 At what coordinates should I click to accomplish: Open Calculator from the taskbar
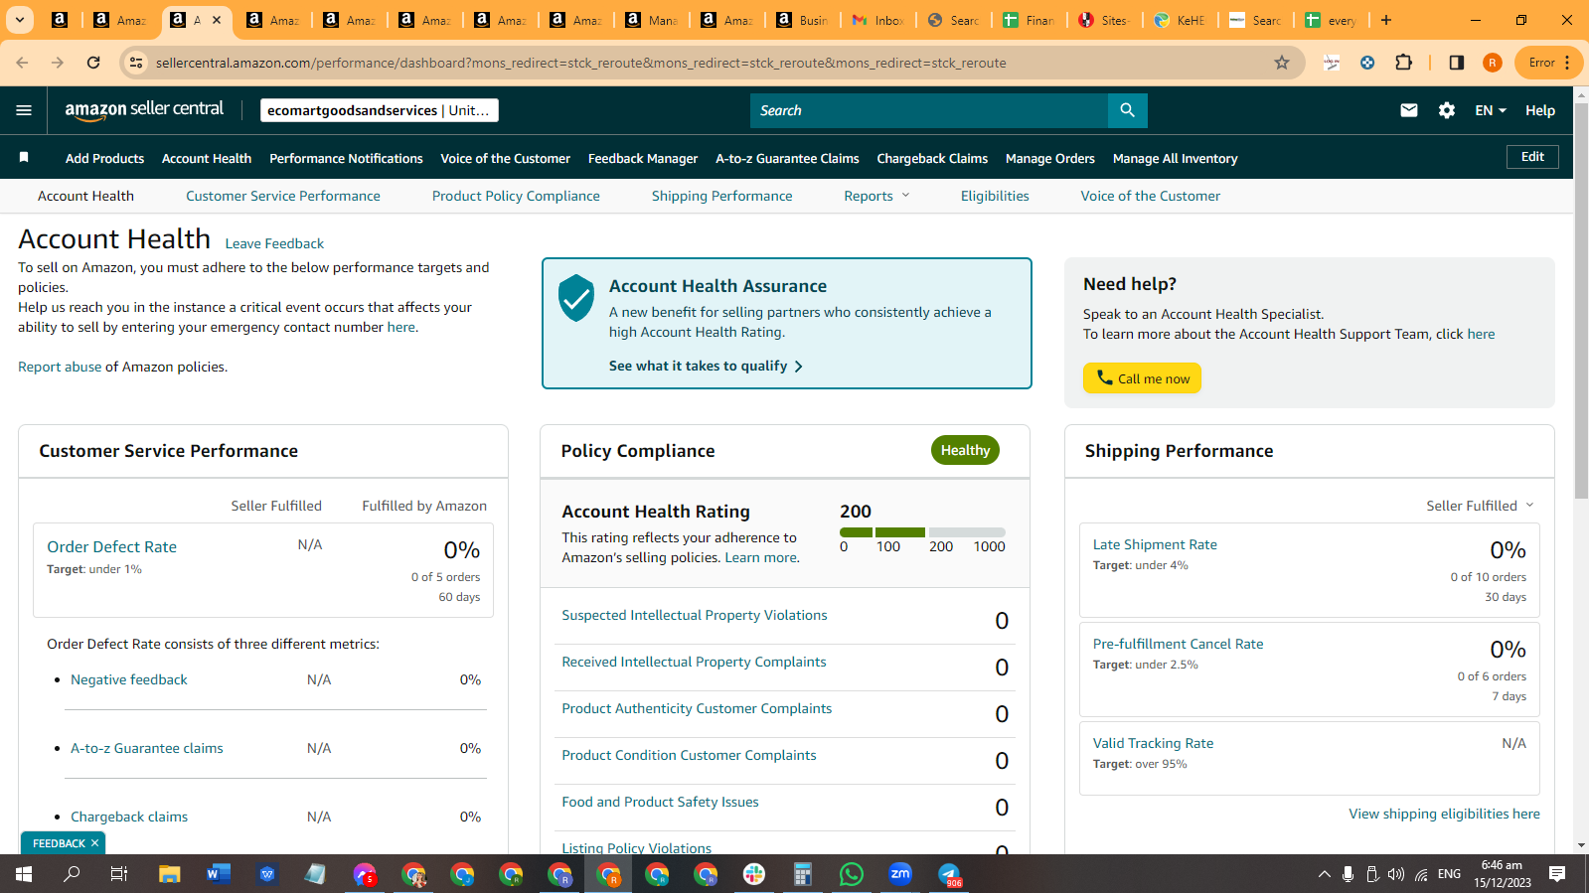tap(803, 874)
